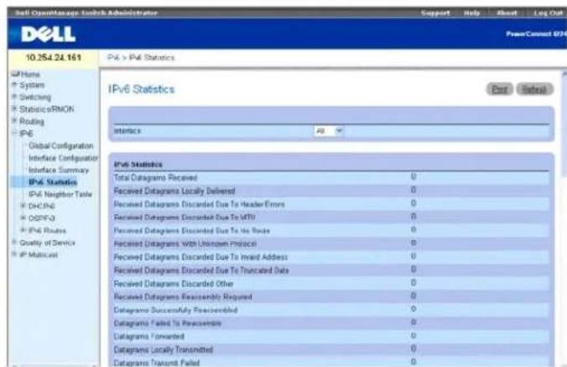This screenshot has width=567, height=367.
Task: Select Discarded Due To Invalid Address row
Action: (331, 257)
